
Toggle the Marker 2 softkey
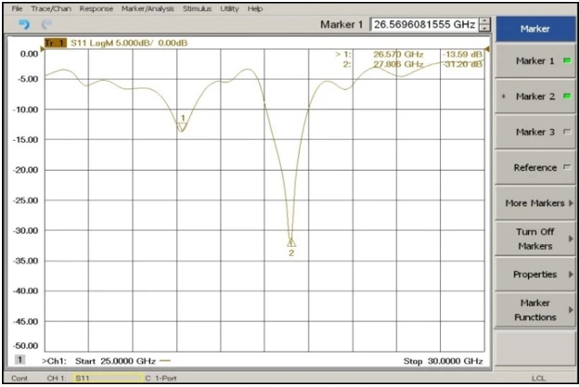coord(535,97)
